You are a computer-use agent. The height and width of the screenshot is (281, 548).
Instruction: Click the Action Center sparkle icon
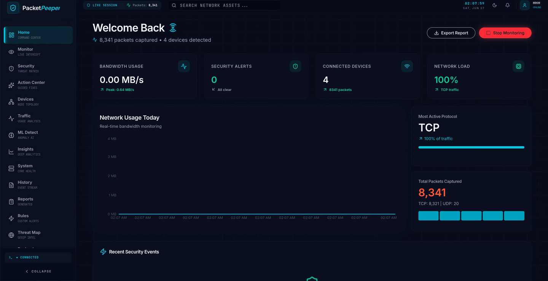(x=11, y=85)
